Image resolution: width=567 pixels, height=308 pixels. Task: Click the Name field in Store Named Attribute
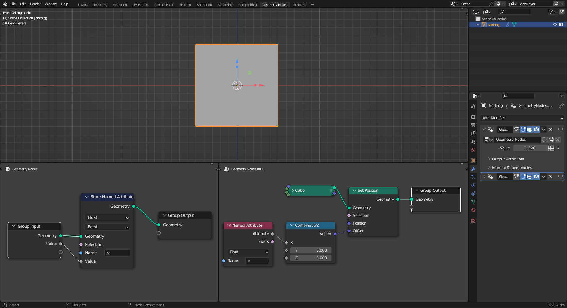tap(117, 253)
